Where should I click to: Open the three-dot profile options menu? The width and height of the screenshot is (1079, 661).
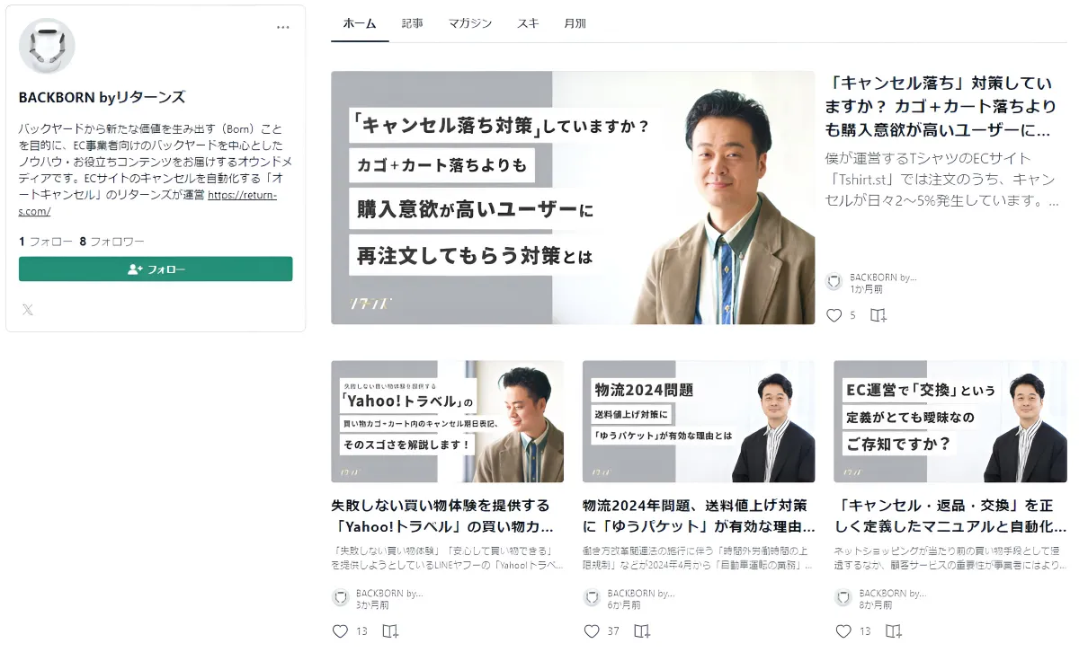[x=283, y=28]
